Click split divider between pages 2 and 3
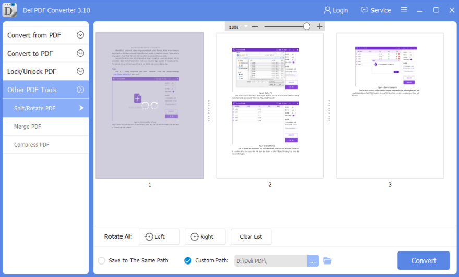This screenshot has width=459, height=277. [329, 111]
